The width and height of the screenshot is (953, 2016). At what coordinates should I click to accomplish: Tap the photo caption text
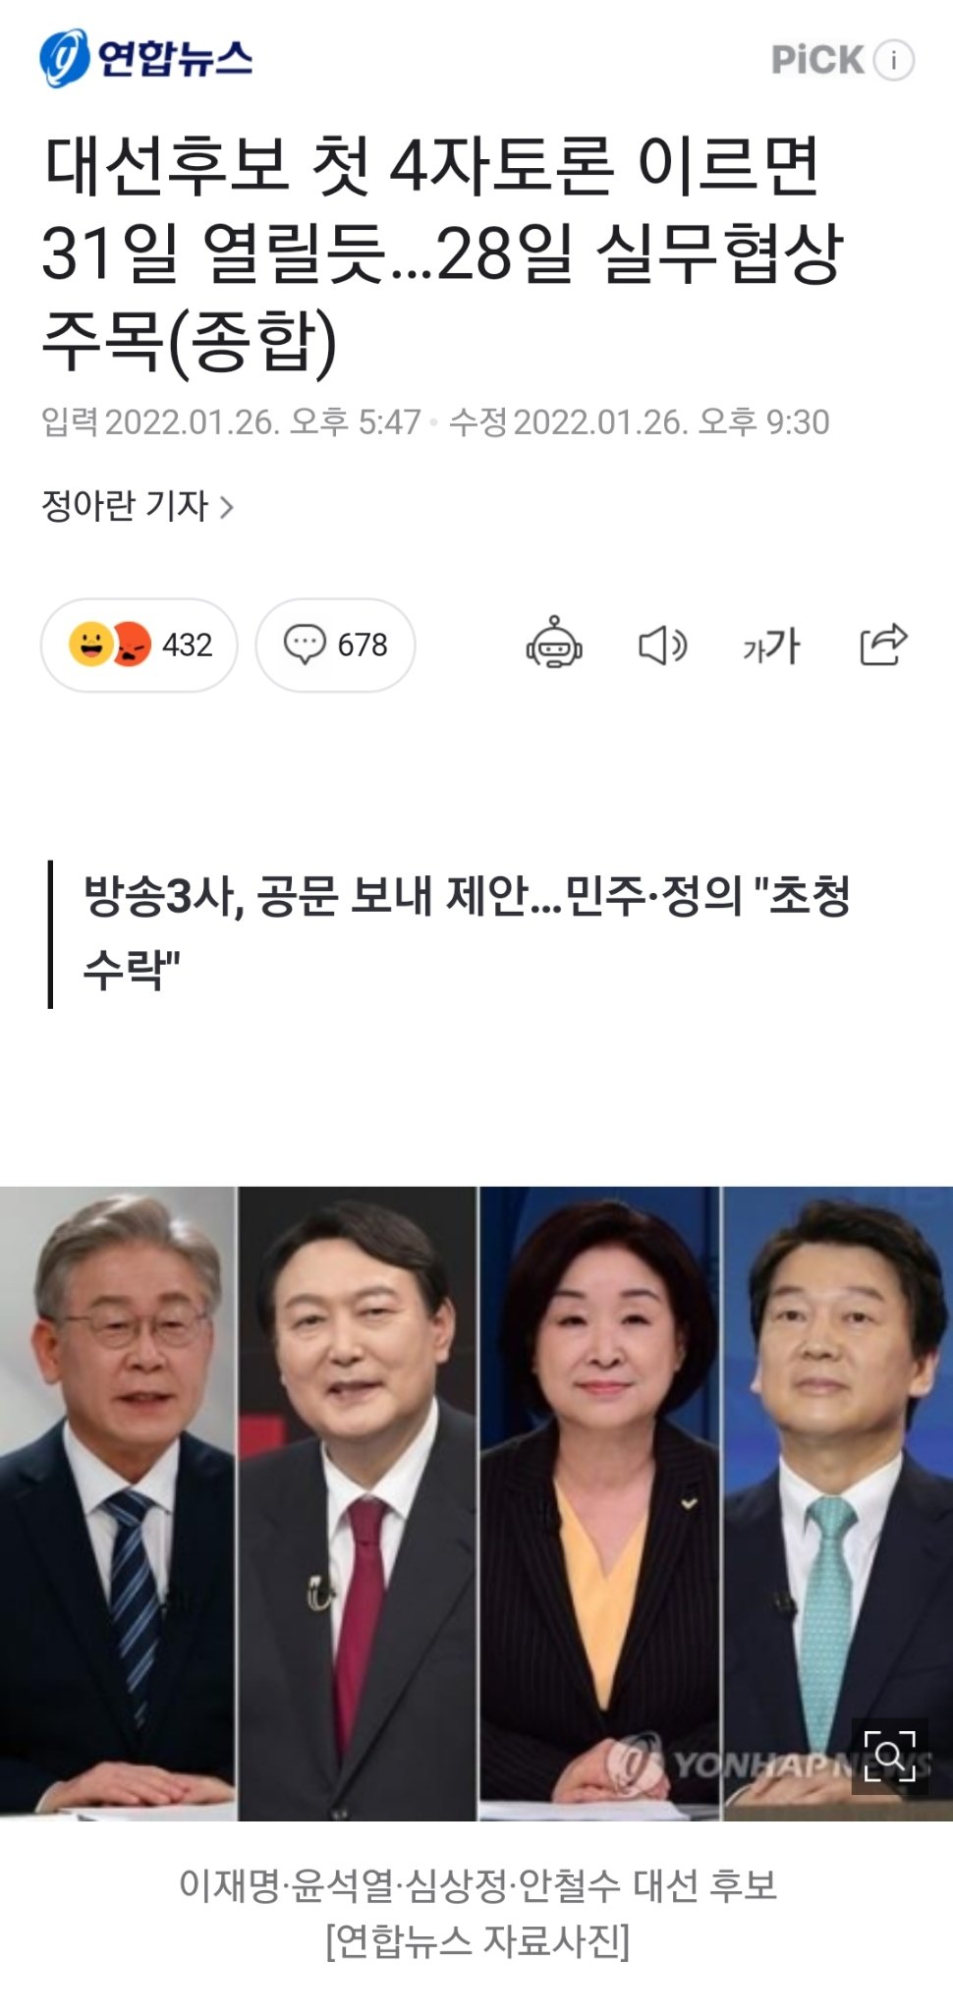(x=477, y=1912)
